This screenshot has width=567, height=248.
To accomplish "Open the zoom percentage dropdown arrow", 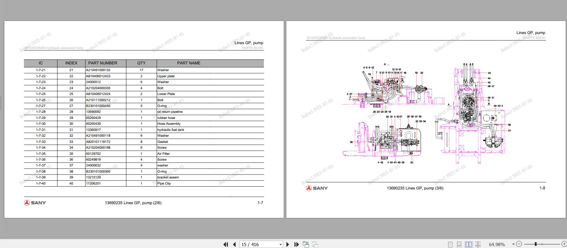I will click(513, 244).
